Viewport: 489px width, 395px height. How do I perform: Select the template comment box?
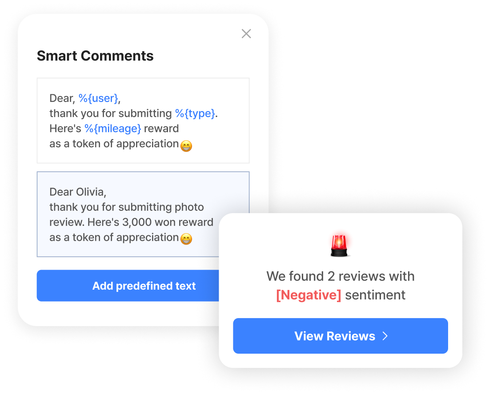point(143,120)
